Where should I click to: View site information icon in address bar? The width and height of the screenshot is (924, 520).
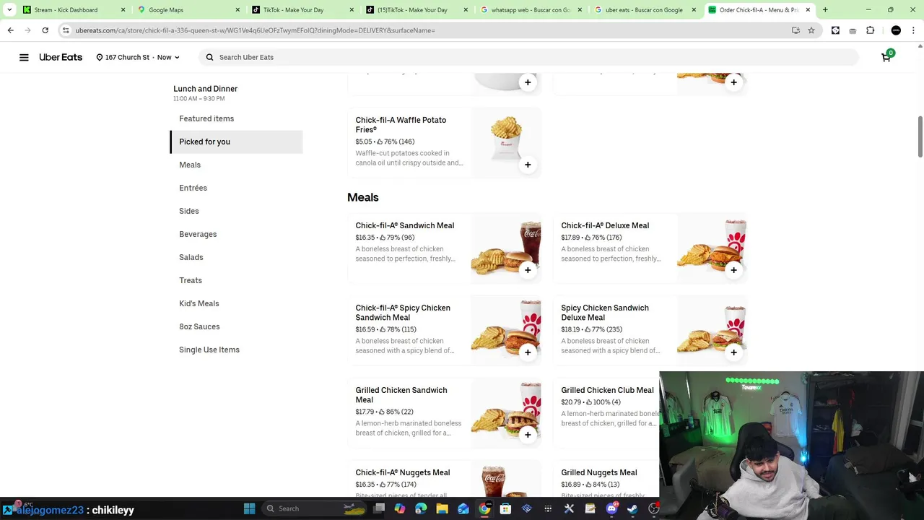click(66, 30)
